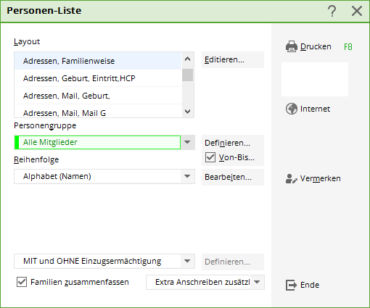The image size is (370, 308).
Task: Click Definieren next to Personengruppe
Action: pyautogui.click(x=233, y=143)
